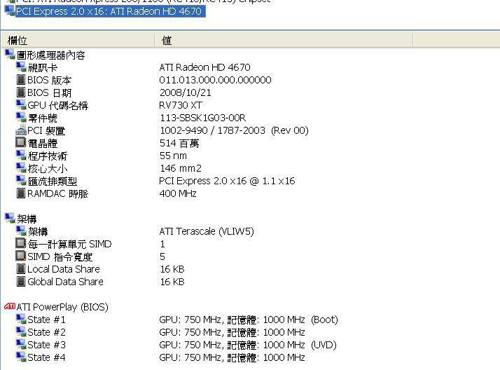Select the date value 2008/10/21
Screen dimensions: 500x370
pyautogui.click(x=186, y=92)
